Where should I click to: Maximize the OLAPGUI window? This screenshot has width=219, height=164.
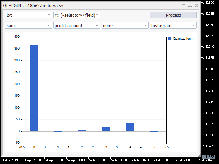click(183, 5)
